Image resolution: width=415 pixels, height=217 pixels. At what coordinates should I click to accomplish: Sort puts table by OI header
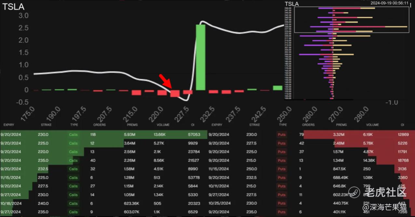click(x=402, y=125)
